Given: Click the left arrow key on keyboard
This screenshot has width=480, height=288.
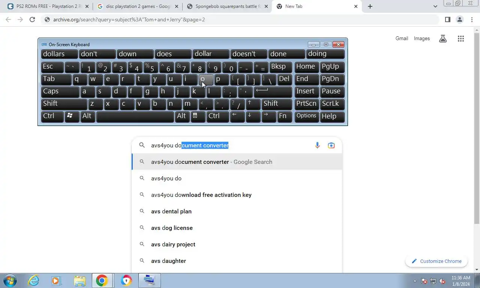Looking at the screenshot, I should (x=237, y=117).
